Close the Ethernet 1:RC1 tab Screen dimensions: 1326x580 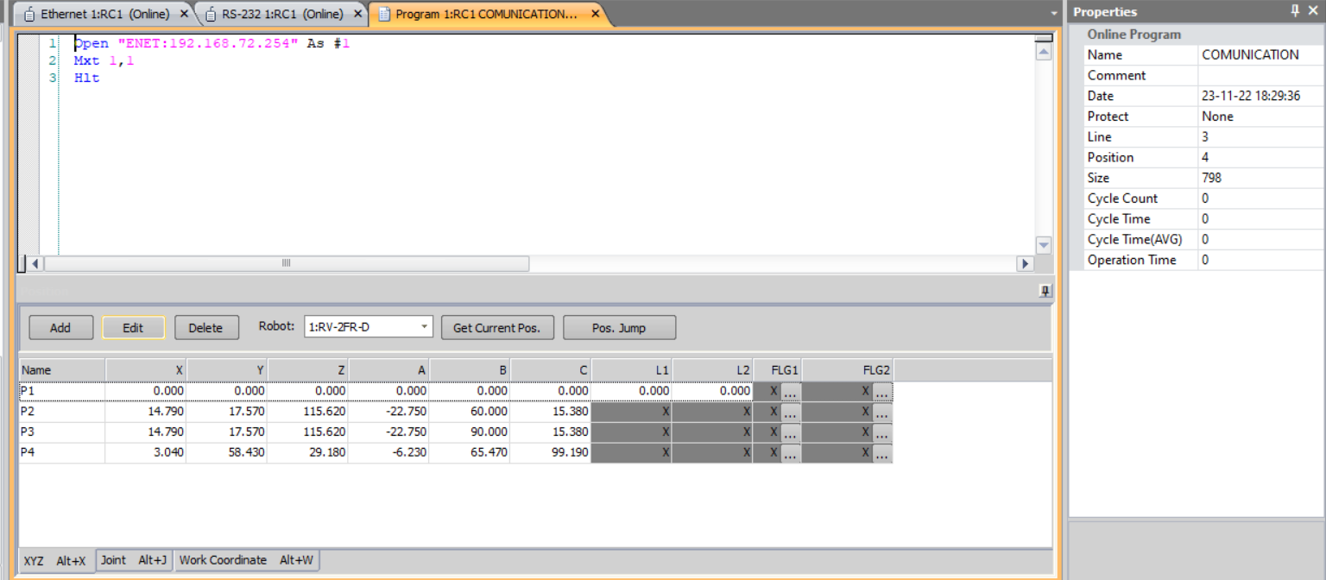[184, 14]
